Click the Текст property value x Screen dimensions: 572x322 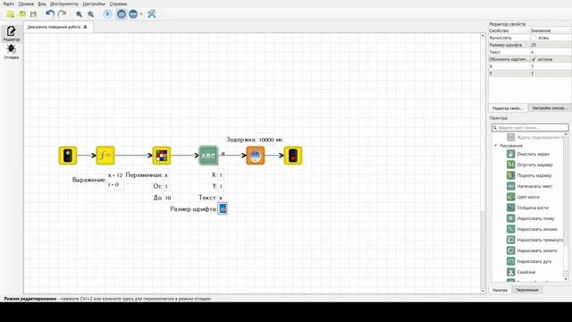(551, 52)
